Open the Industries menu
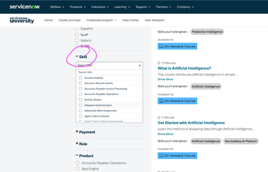268x172 pixels. pyautogui.click(x=100, y=7)
